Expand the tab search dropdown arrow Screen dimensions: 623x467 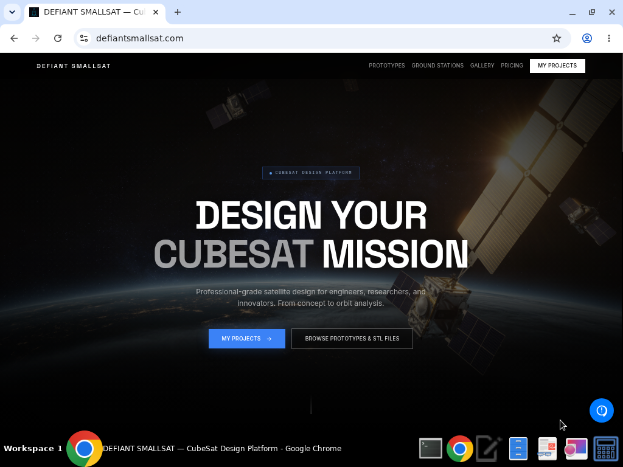[12, 12]
